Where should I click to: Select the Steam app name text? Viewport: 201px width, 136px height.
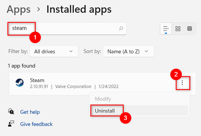[37, 80]
